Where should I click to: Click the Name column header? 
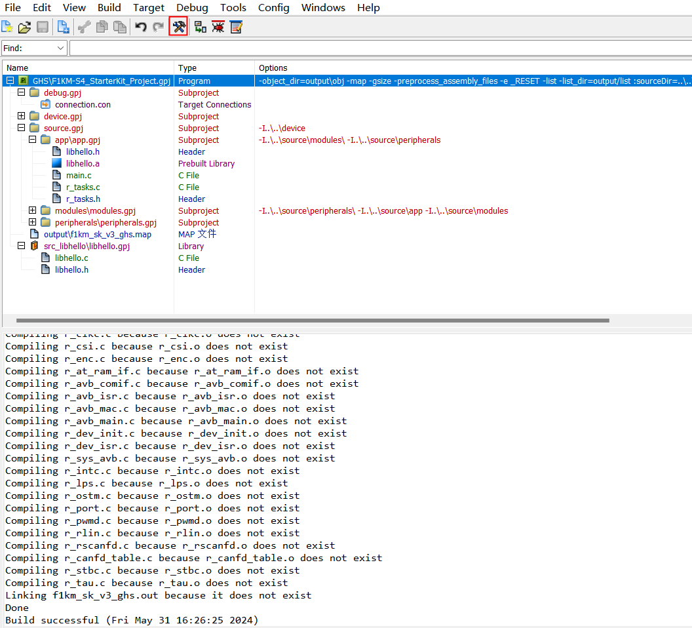[x=18, y=68]
